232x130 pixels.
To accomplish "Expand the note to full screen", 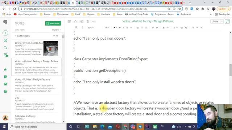I will (227, 21).
